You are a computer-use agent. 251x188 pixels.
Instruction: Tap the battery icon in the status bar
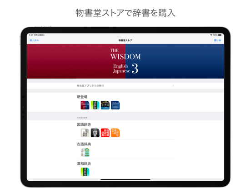(x=220, y=35)
